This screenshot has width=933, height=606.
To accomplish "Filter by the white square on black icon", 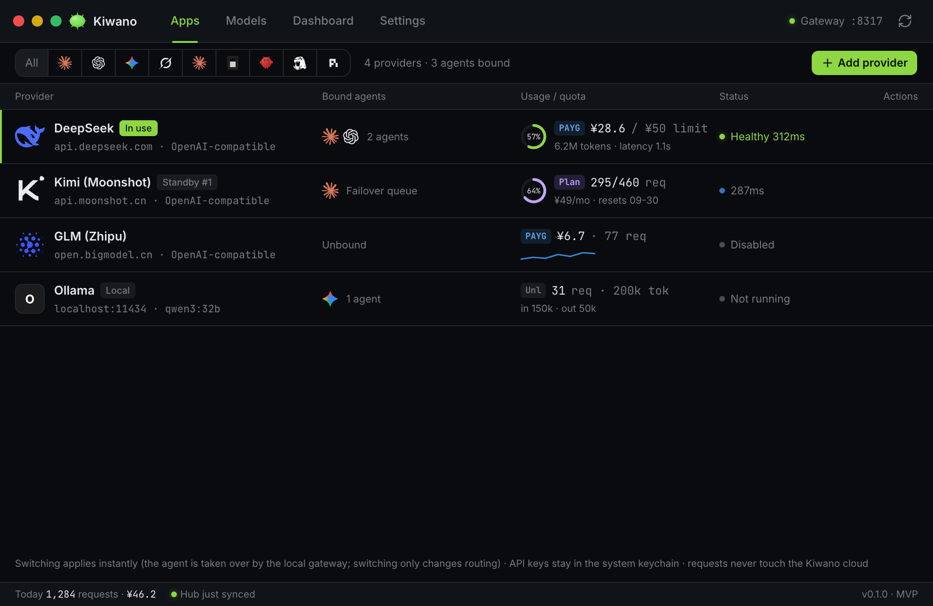I will (x=233, y=63).
